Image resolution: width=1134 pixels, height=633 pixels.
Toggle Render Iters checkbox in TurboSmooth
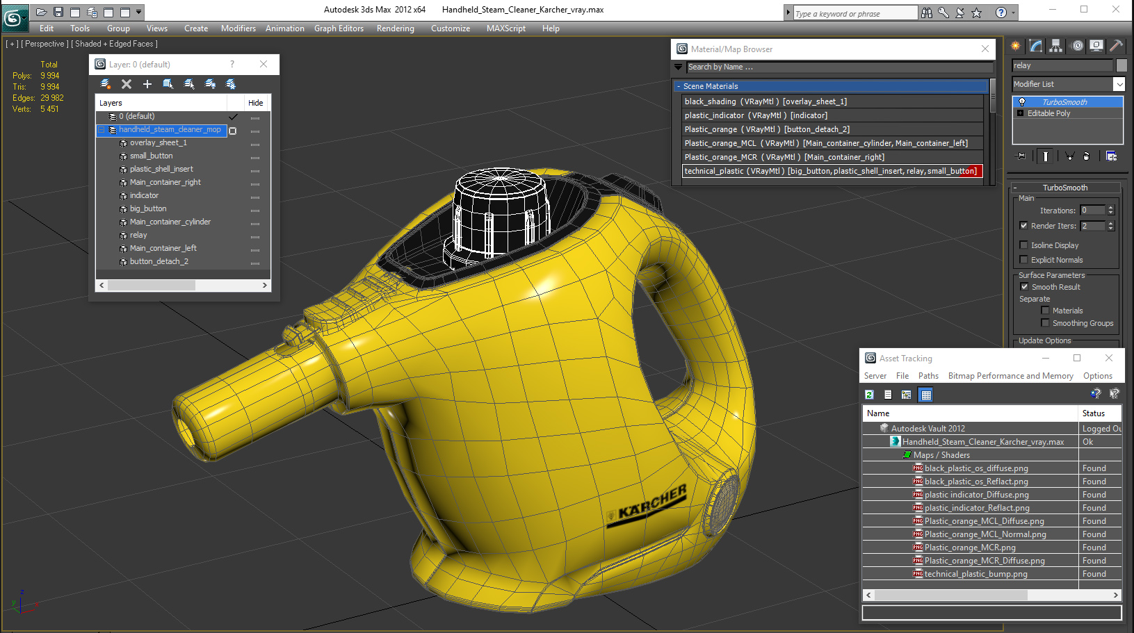pyautogui.click(x=1023, y=226)
